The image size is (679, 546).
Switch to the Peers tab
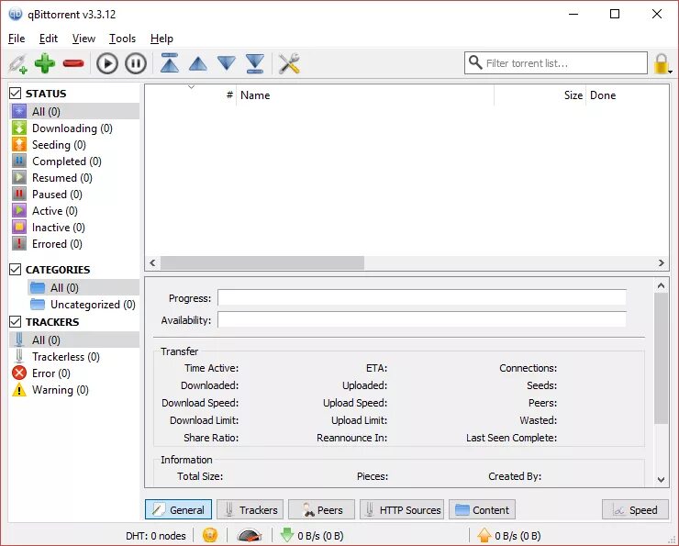coord(322,509)
